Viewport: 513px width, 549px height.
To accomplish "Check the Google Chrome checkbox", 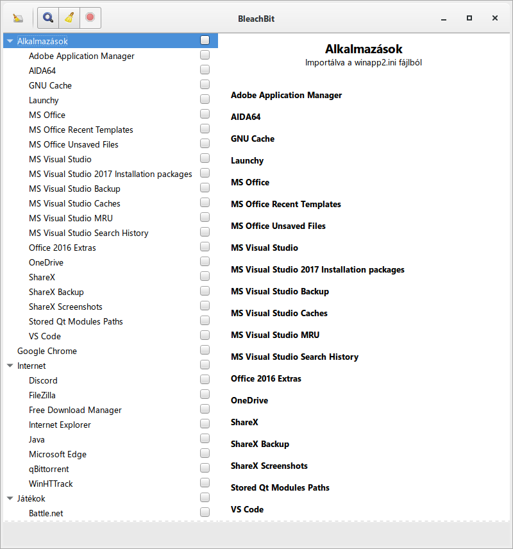I will coord(205,350).
